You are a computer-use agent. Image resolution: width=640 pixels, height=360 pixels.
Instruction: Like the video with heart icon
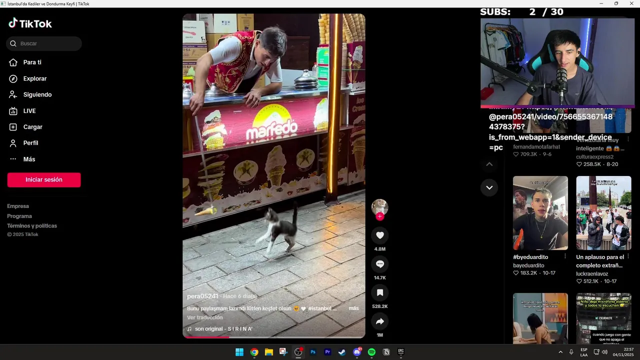click(380, 235)
